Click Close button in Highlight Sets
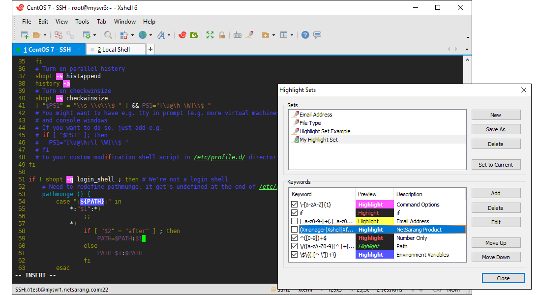Screen dimensions: 541x295 (x=504, y=278)
